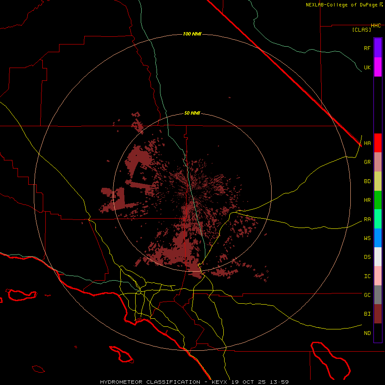Click the magenta UK legend swatch

[x=378, y=67]
